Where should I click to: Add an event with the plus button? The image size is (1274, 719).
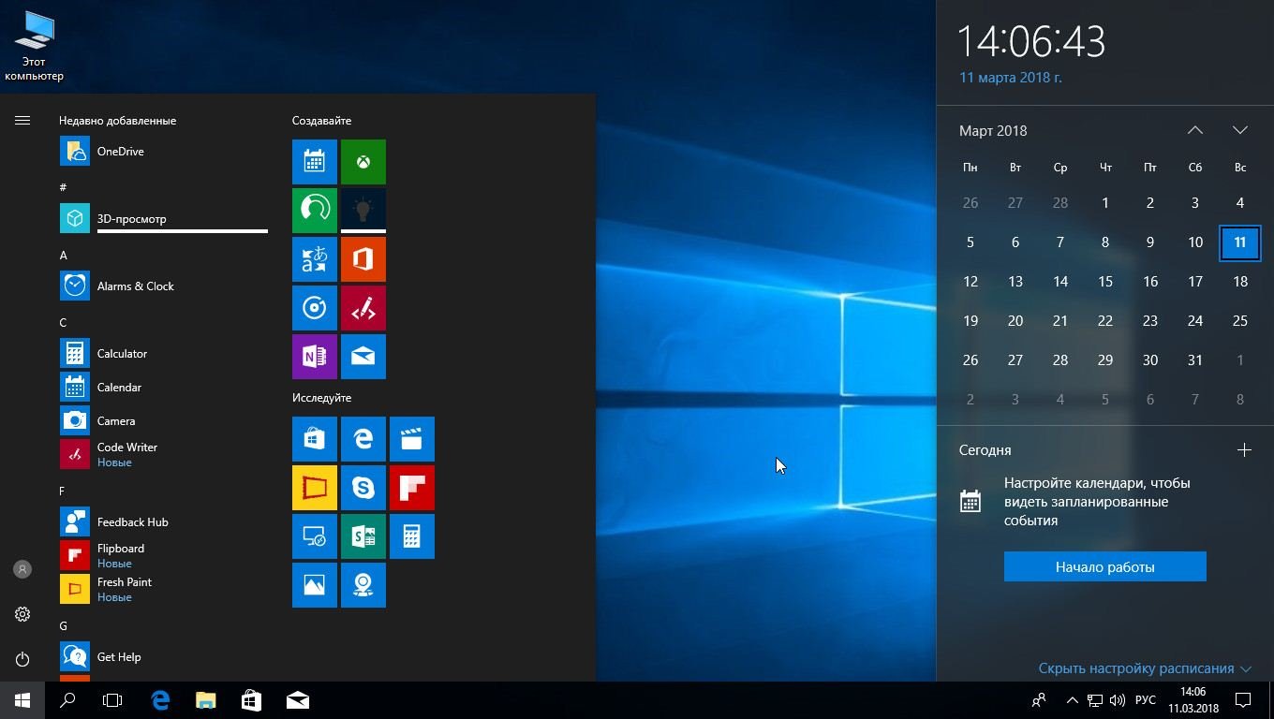coord(1244,450)
